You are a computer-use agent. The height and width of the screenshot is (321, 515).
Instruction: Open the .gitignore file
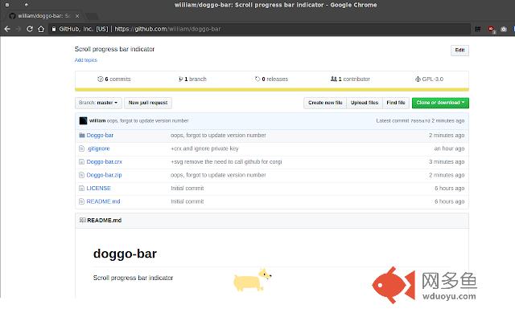coord(98,148)
